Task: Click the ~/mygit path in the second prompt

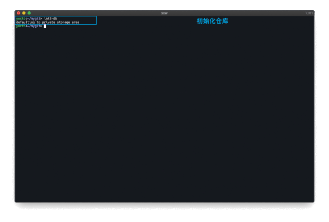Action: (x=34, y=26)
